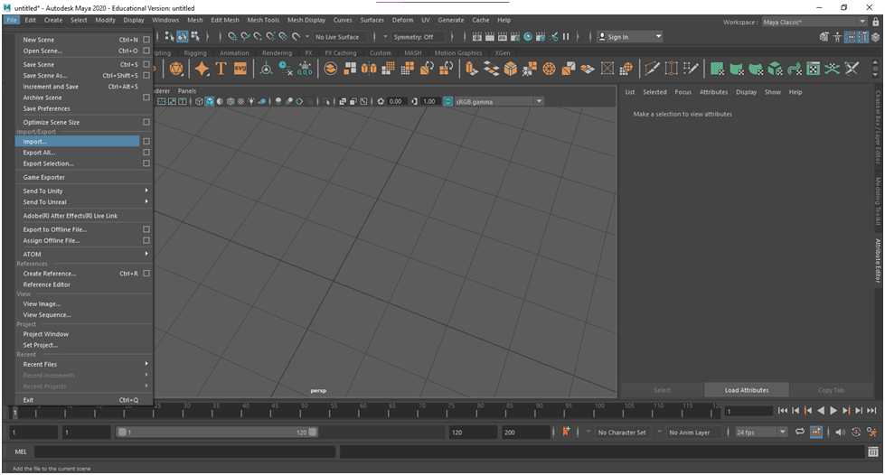Open the 24 fps frame rate dropdown

pos(761,433)
